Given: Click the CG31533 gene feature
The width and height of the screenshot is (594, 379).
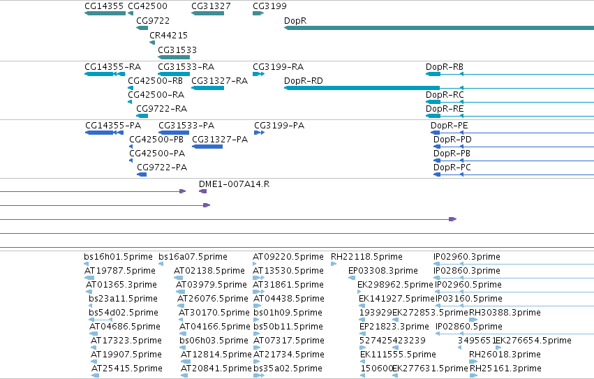Looking at the screenshot, I should click(174, 57).
